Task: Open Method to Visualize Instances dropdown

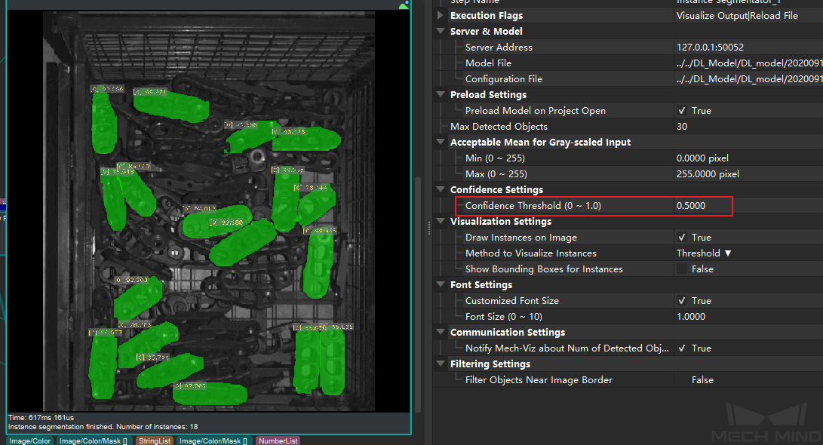Action: pyautogui.click(x=704, y=253)
